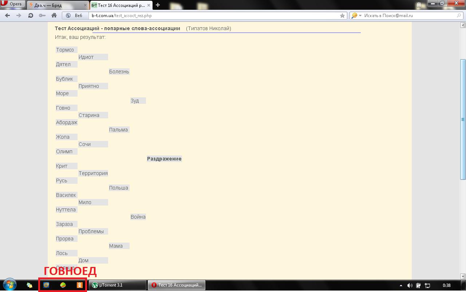The width and height of the screenshot is (466, 292).
Task: Reload the current page
Action: (x=31, y=16)
